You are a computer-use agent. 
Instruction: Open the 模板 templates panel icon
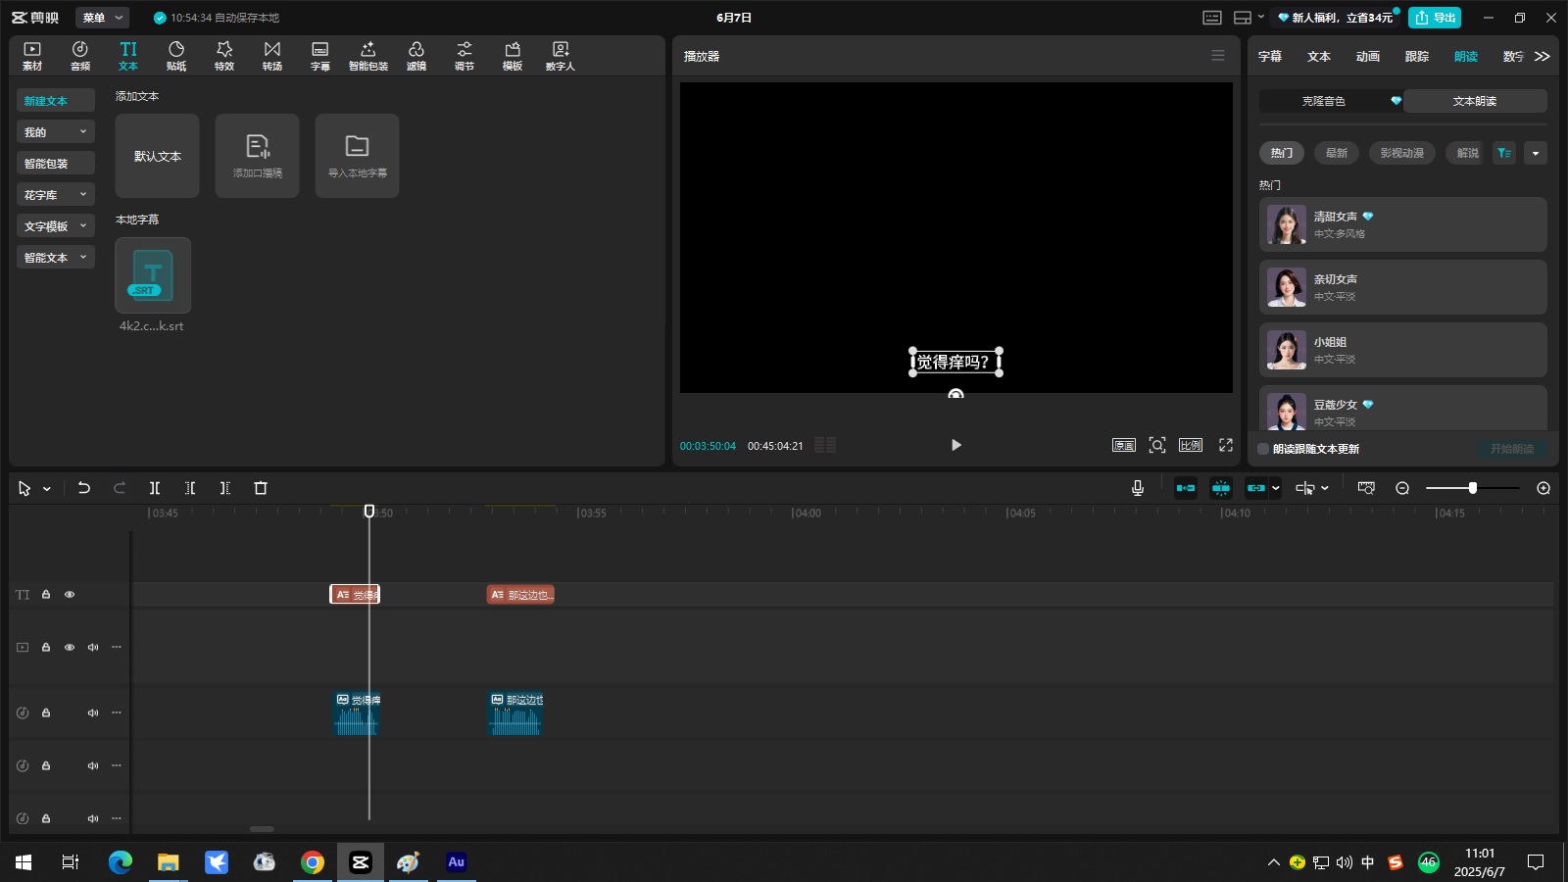[x=513, y=56]
